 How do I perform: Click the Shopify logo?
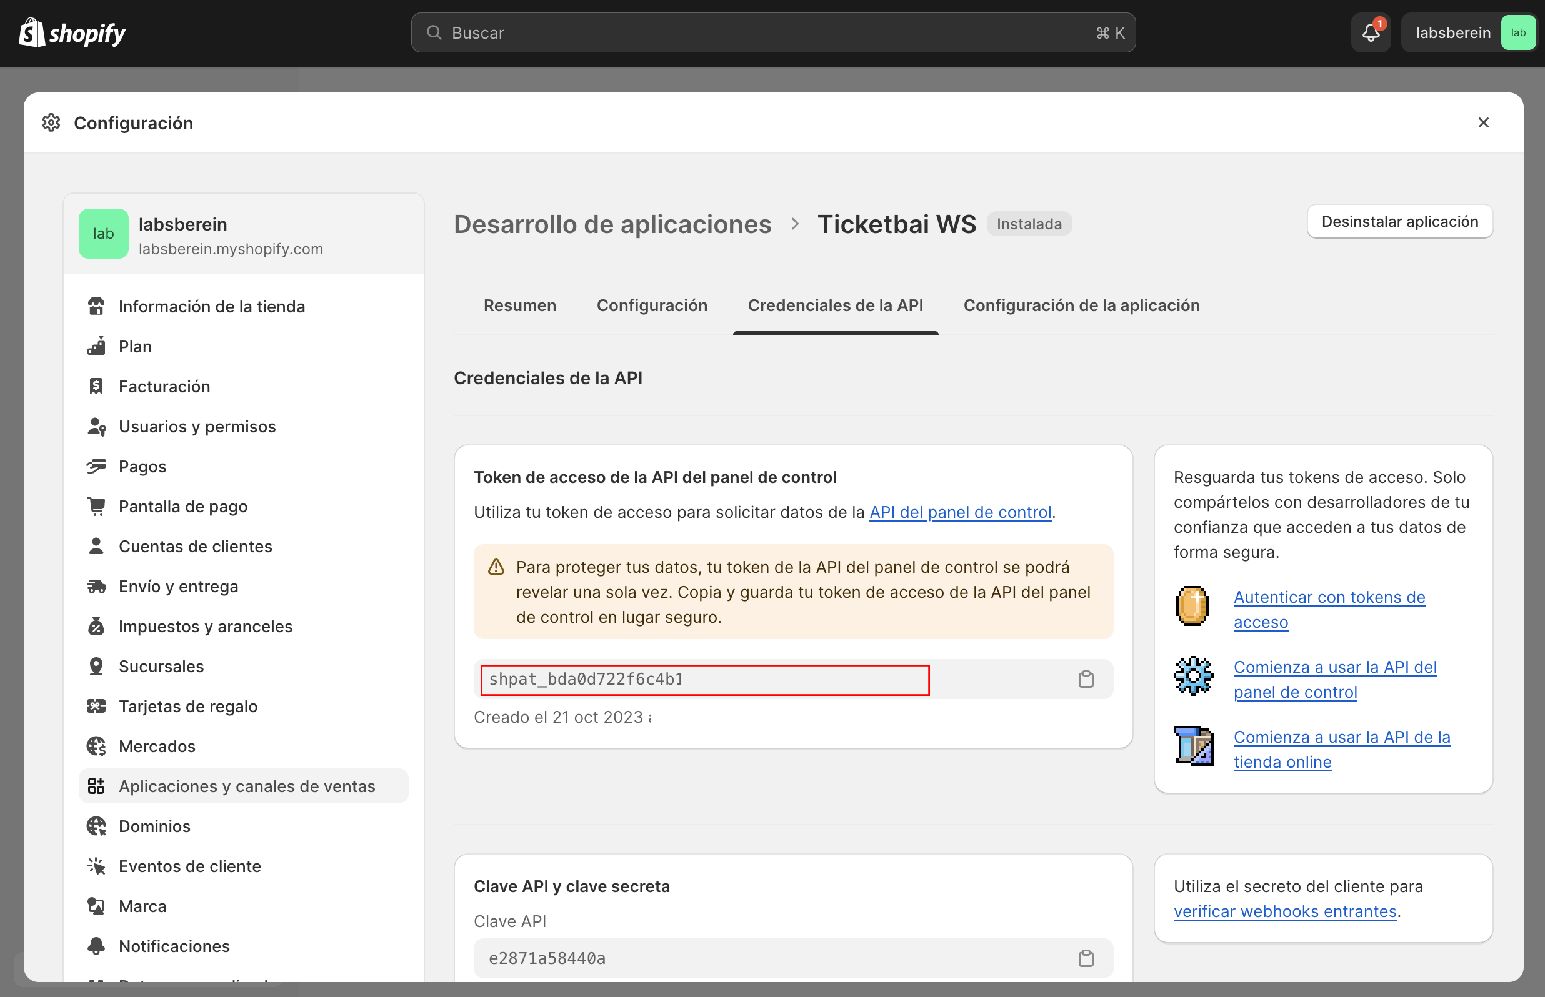[x=72, y=32]
